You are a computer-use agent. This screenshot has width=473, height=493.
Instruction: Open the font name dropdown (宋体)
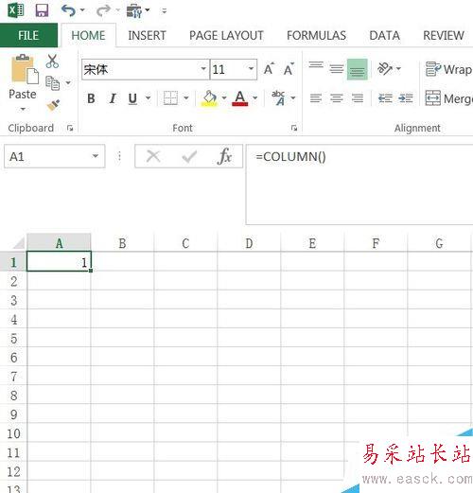tap(203, 69)
